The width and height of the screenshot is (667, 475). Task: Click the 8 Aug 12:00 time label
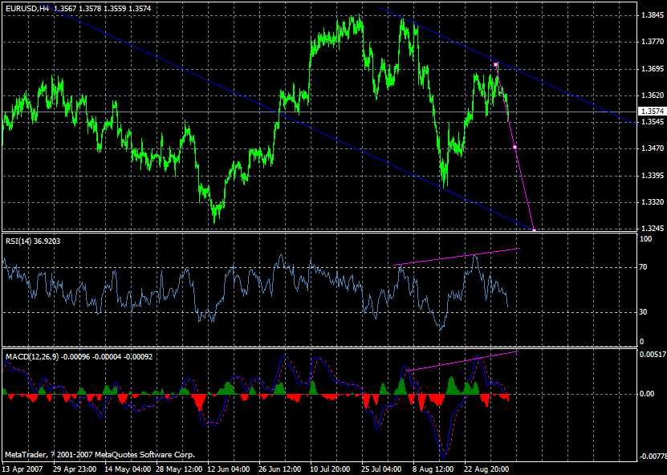click(435, 469)
